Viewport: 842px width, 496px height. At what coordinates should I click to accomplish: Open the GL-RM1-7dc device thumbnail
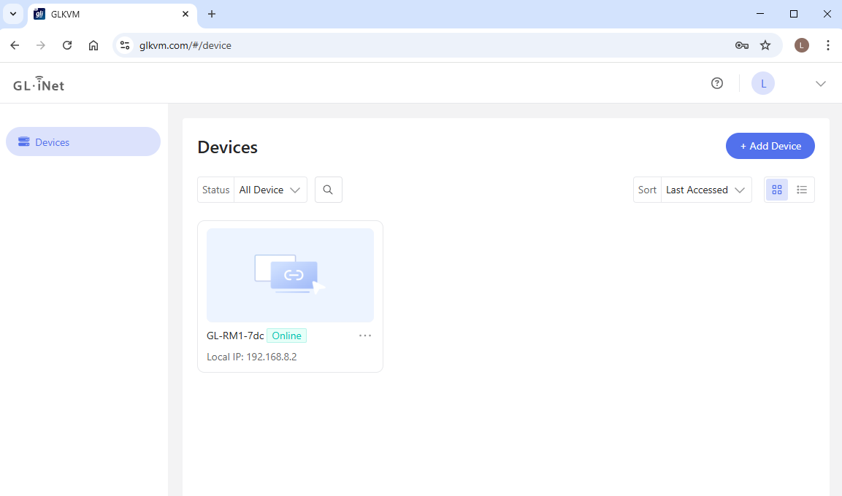point(290,275)
